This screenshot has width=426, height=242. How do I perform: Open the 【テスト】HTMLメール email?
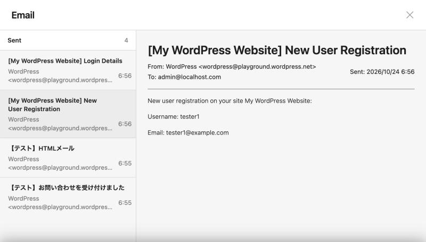(68, 157)
